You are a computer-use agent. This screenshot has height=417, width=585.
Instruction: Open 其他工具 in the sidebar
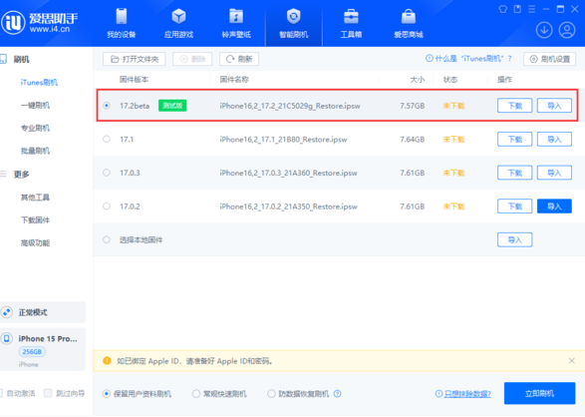tap(35, 198)
